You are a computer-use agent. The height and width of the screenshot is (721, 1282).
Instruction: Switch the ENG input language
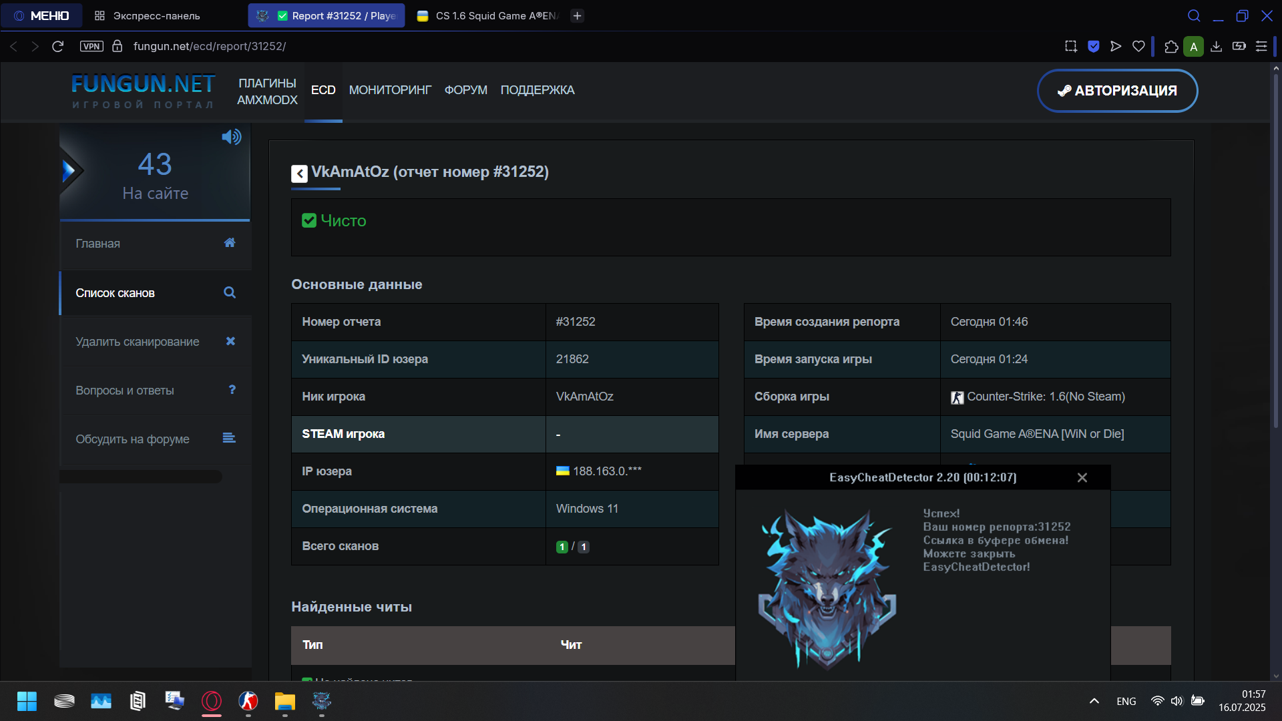[x=1126, y=701]
